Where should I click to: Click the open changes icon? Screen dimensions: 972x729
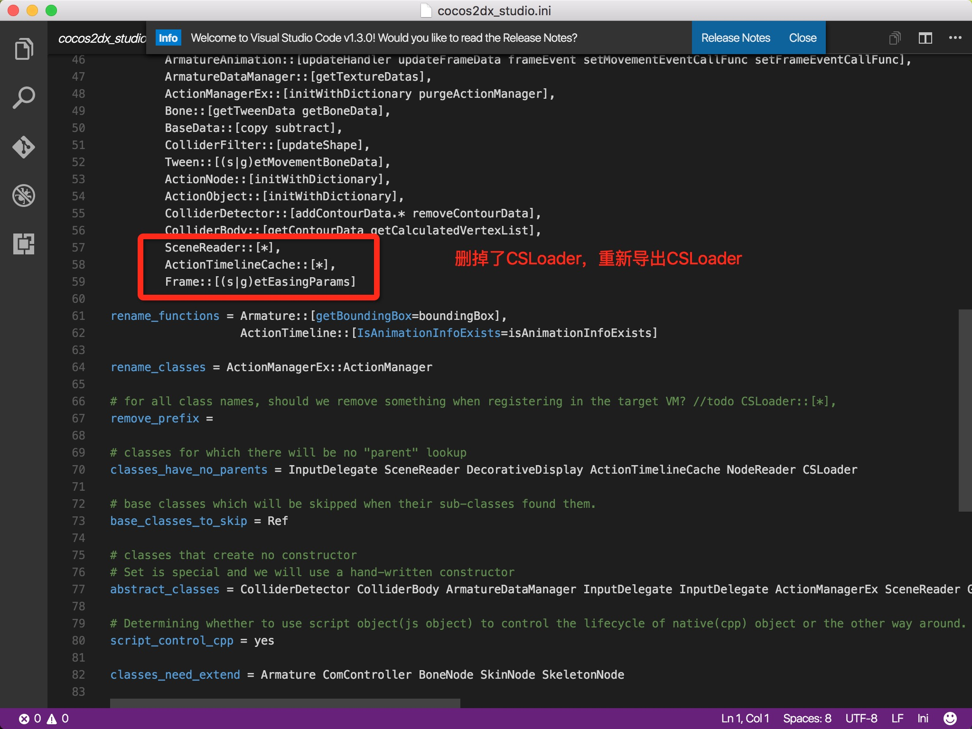coord(895,38)
